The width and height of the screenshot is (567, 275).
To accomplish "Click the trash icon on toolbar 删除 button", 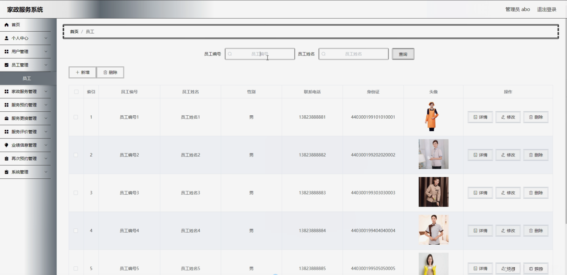I will pos(105,72).
